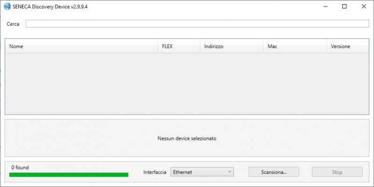Maximize the Discovery Device window
Image resolution: width=374 pixels, height=187 pixels.
[x=345, y=7]
